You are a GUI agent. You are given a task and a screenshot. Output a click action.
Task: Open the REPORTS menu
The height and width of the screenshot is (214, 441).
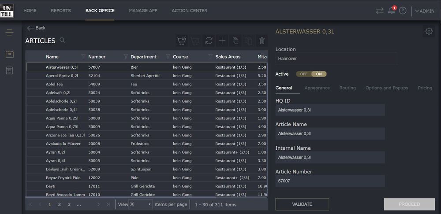click(61, 11)
